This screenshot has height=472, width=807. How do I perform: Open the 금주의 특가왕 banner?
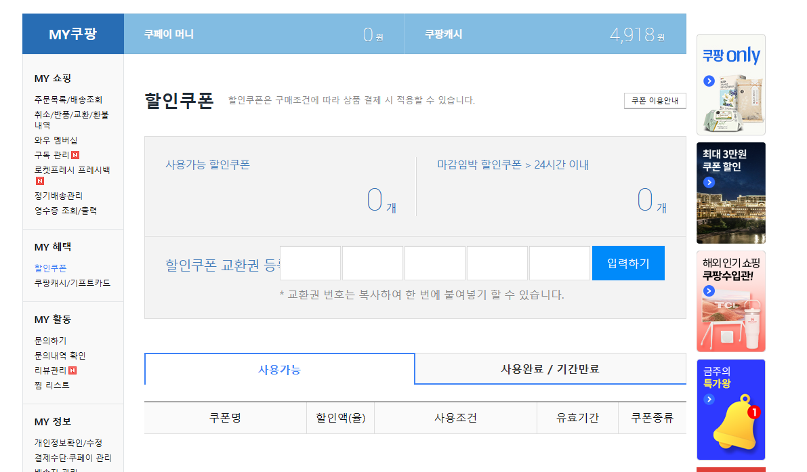[x=731, y=410]
